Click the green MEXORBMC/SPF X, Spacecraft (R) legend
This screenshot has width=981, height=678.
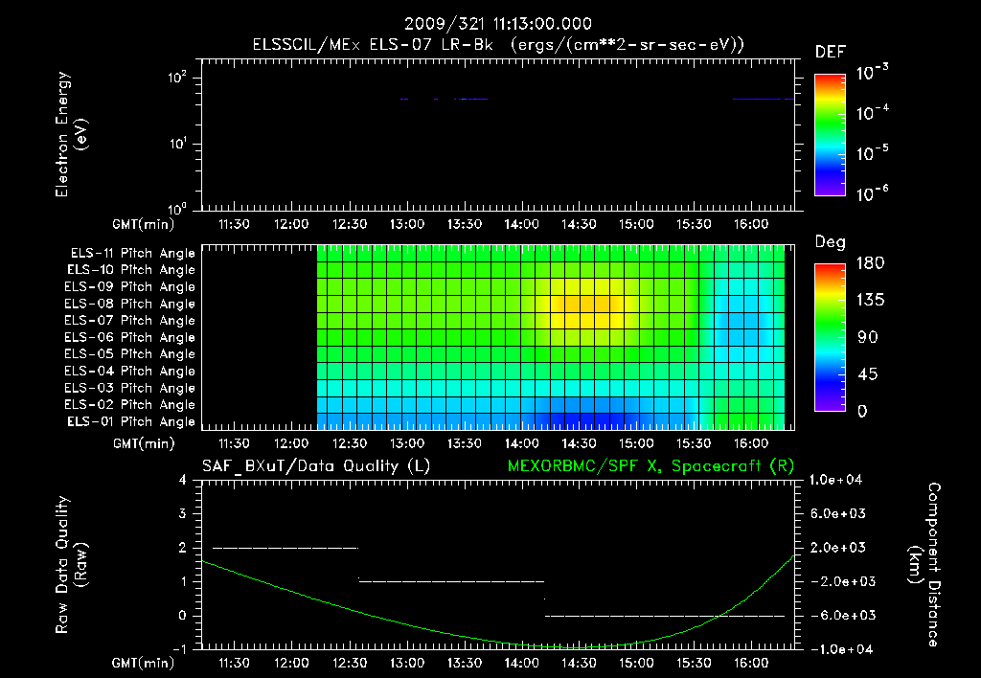[x=650, y=466]
